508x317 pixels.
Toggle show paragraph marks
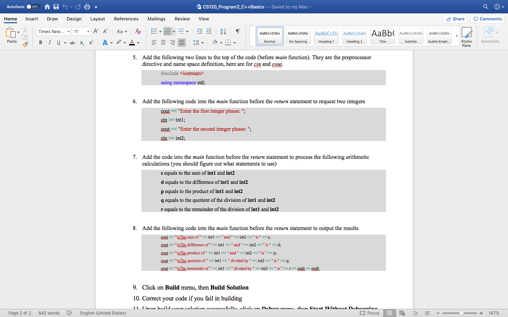coord(238,31)
